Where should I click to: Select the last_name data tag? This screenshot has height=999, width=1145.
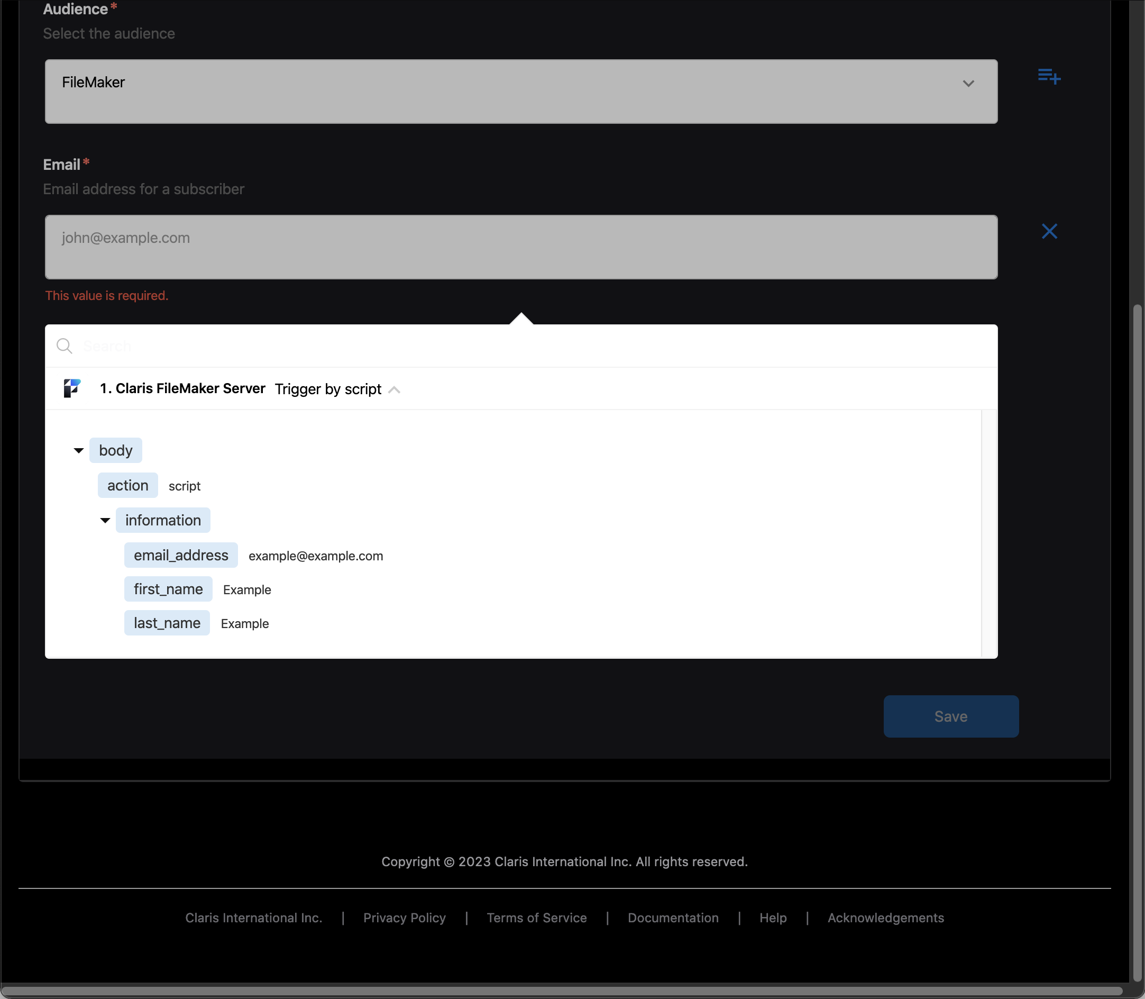(167, 623)
